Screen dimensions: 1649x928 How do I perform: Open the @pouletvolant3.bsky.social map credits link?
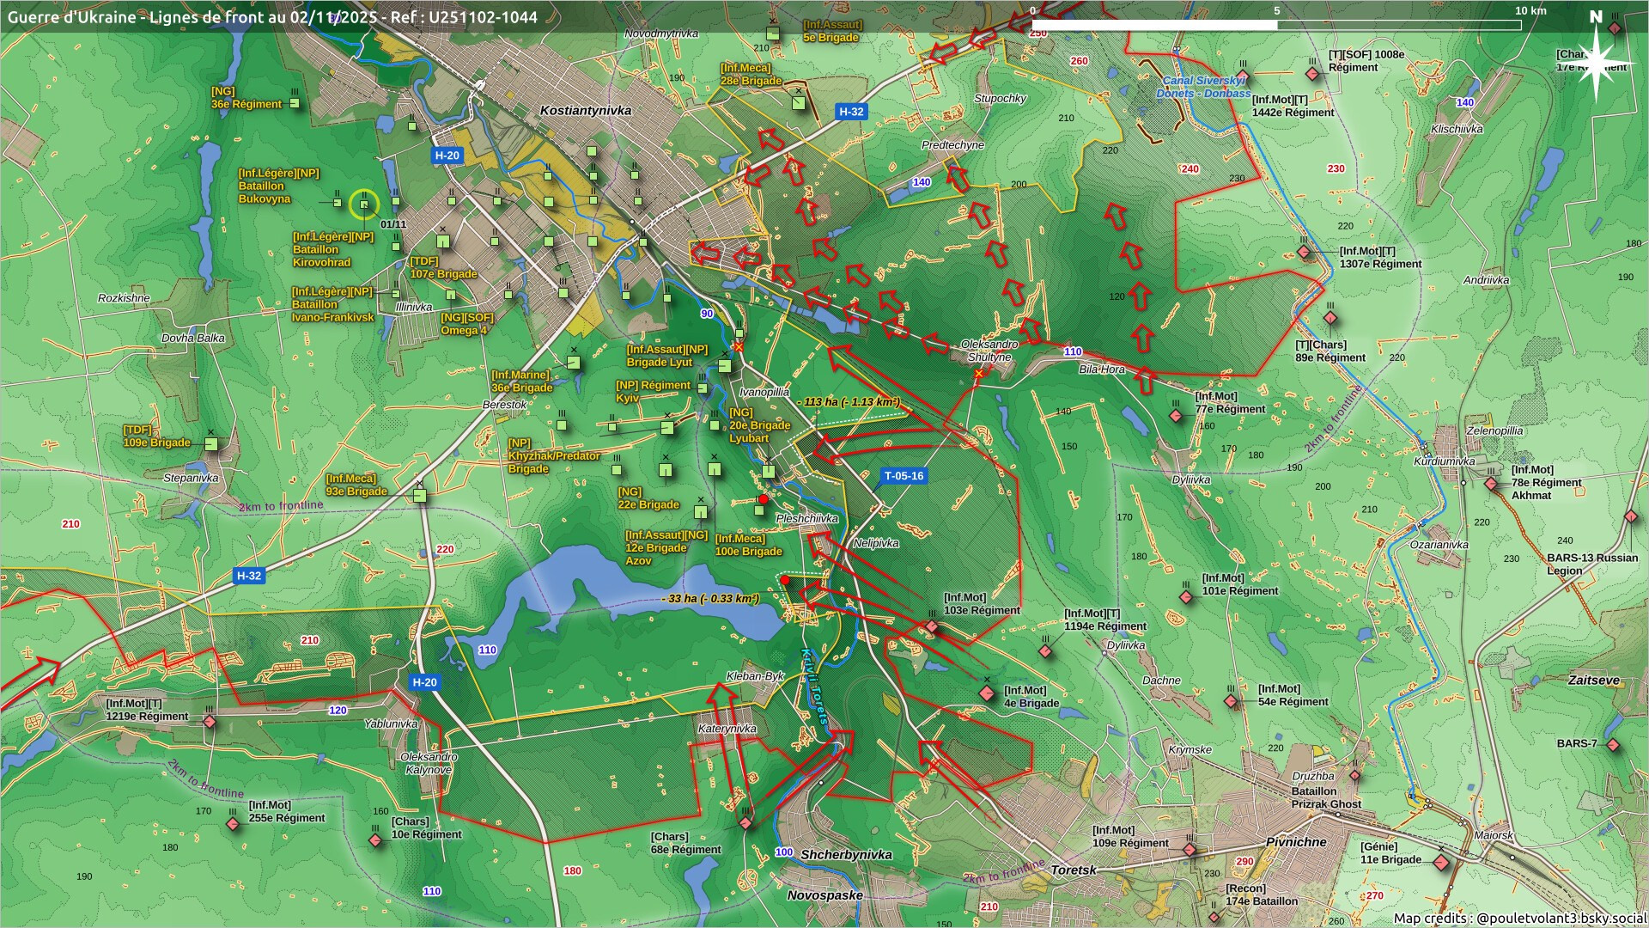click(1561, 918)
